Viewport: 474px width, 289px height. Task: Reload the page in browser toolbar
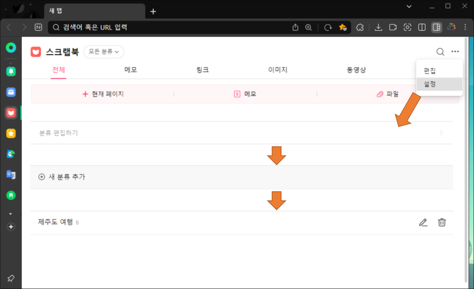(x=328, y=27)
